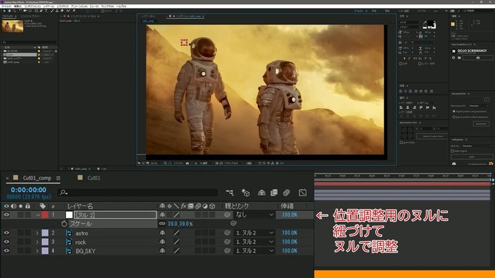Select the Clone Stamp tool
This screenshot has height=278, width=495.
(57, 11)
